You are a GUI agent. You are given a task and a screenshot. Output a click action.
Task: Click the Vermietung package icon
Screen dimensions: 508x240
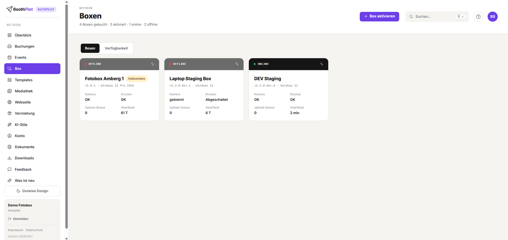[x=10, y=113]
